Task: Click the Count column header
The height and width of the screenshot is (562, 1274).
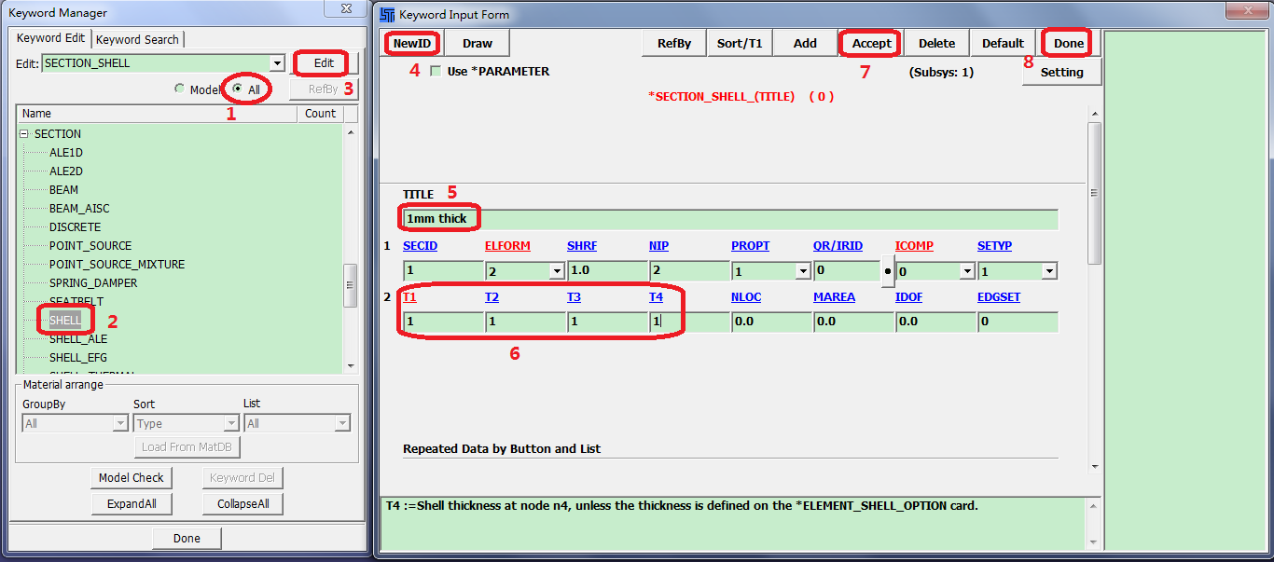Action: (x=320, y=114)
